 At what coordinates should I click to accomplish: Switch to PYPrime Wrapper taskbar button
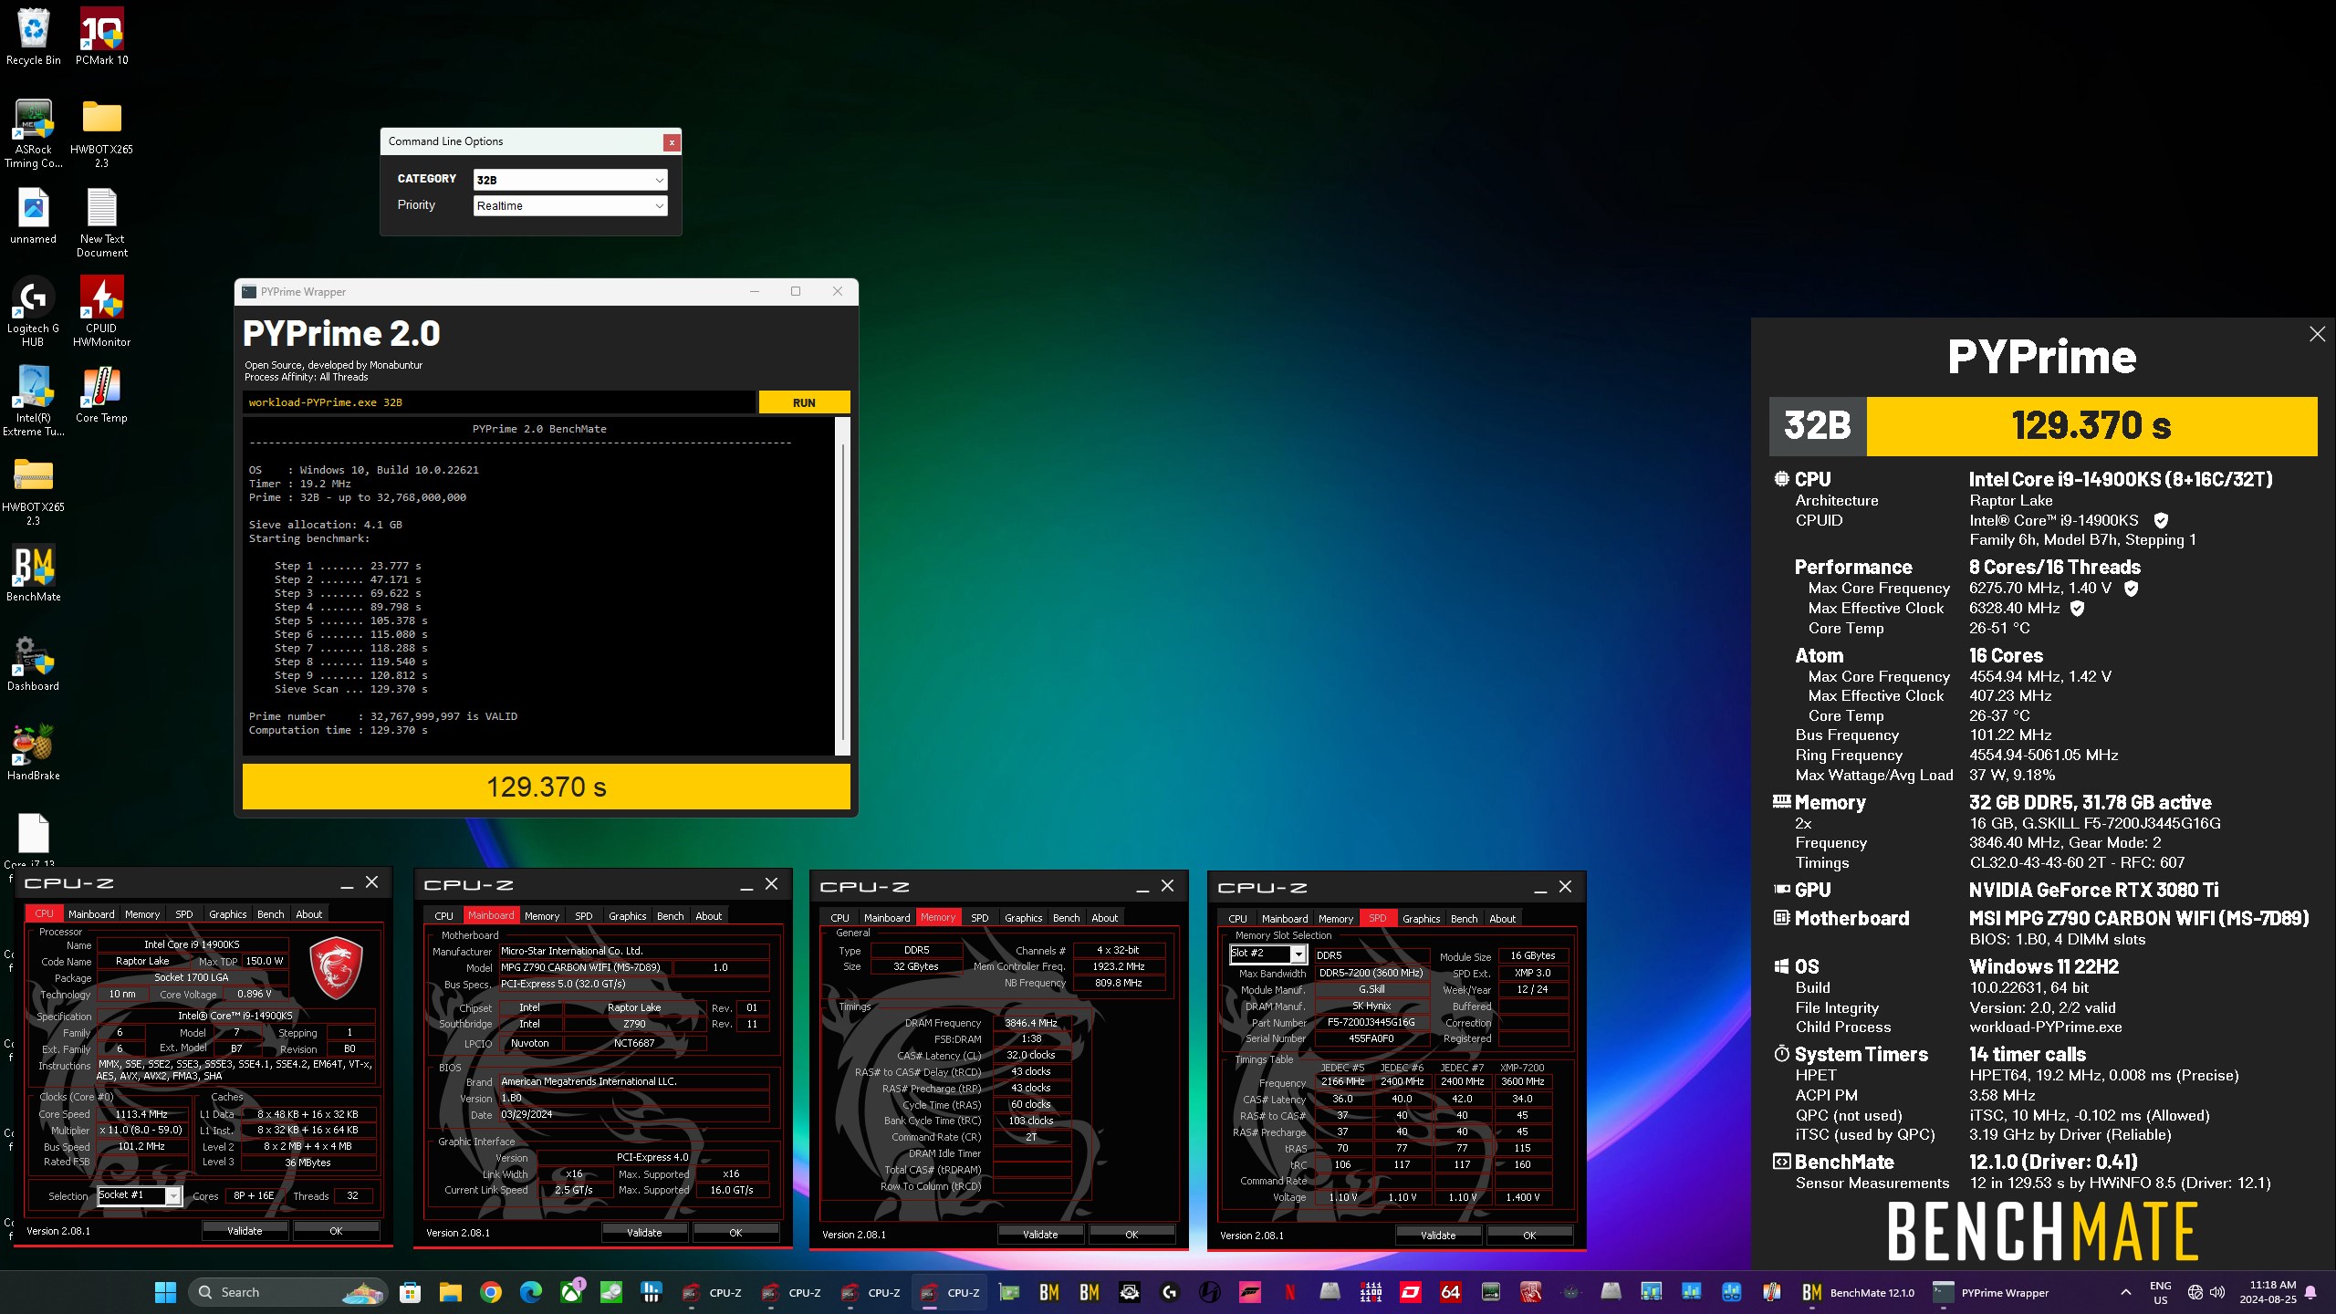click(x=1991, y=1292)
